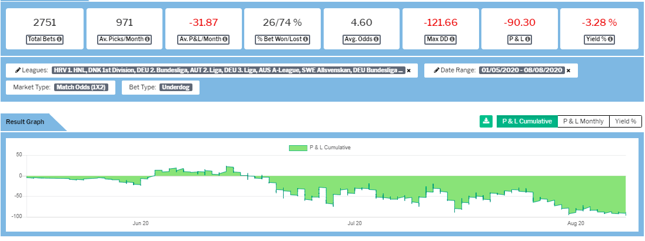
Task: Click the Match Odds (1X2) market type tag
Action: coord(81,88)
